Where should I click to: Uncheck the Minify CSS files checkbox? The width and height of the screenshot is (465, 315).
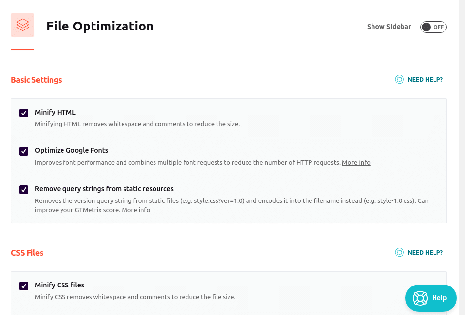pos(24,286)
